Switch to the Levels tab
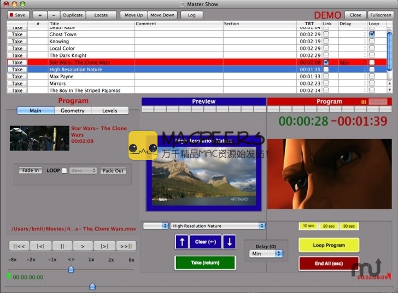Viewport: 398px width, 293px height. click(x=110, y=111)
